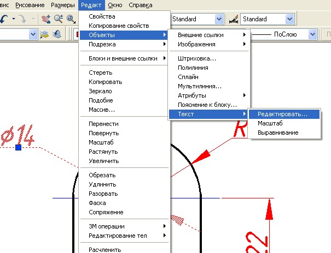331x253 pixels.
Task: Choose Сплайн in Объекты submenu
Action: 209,77
